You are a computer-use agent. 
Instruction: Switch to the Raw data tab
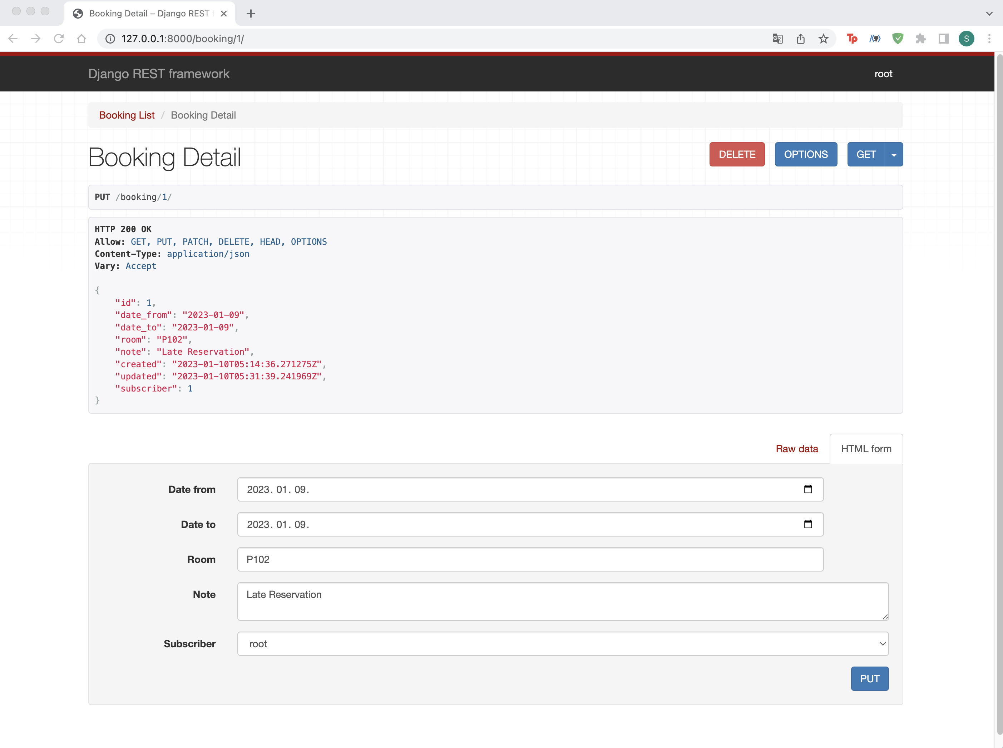[x=796, y=449]
